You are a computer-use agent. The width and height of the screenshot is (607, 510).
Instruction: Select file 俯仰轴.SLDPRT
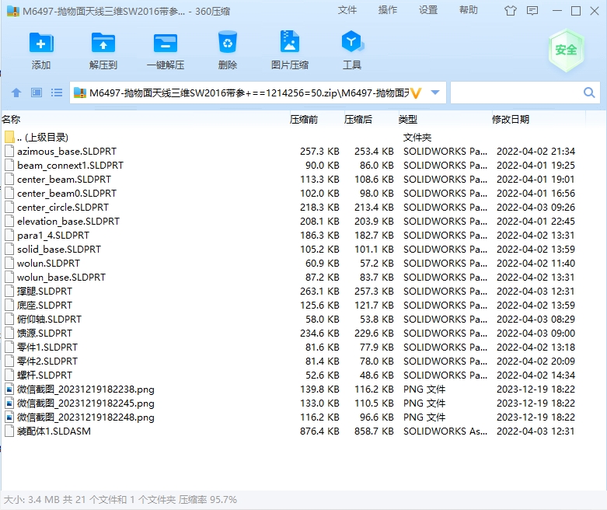coord(49,319)
